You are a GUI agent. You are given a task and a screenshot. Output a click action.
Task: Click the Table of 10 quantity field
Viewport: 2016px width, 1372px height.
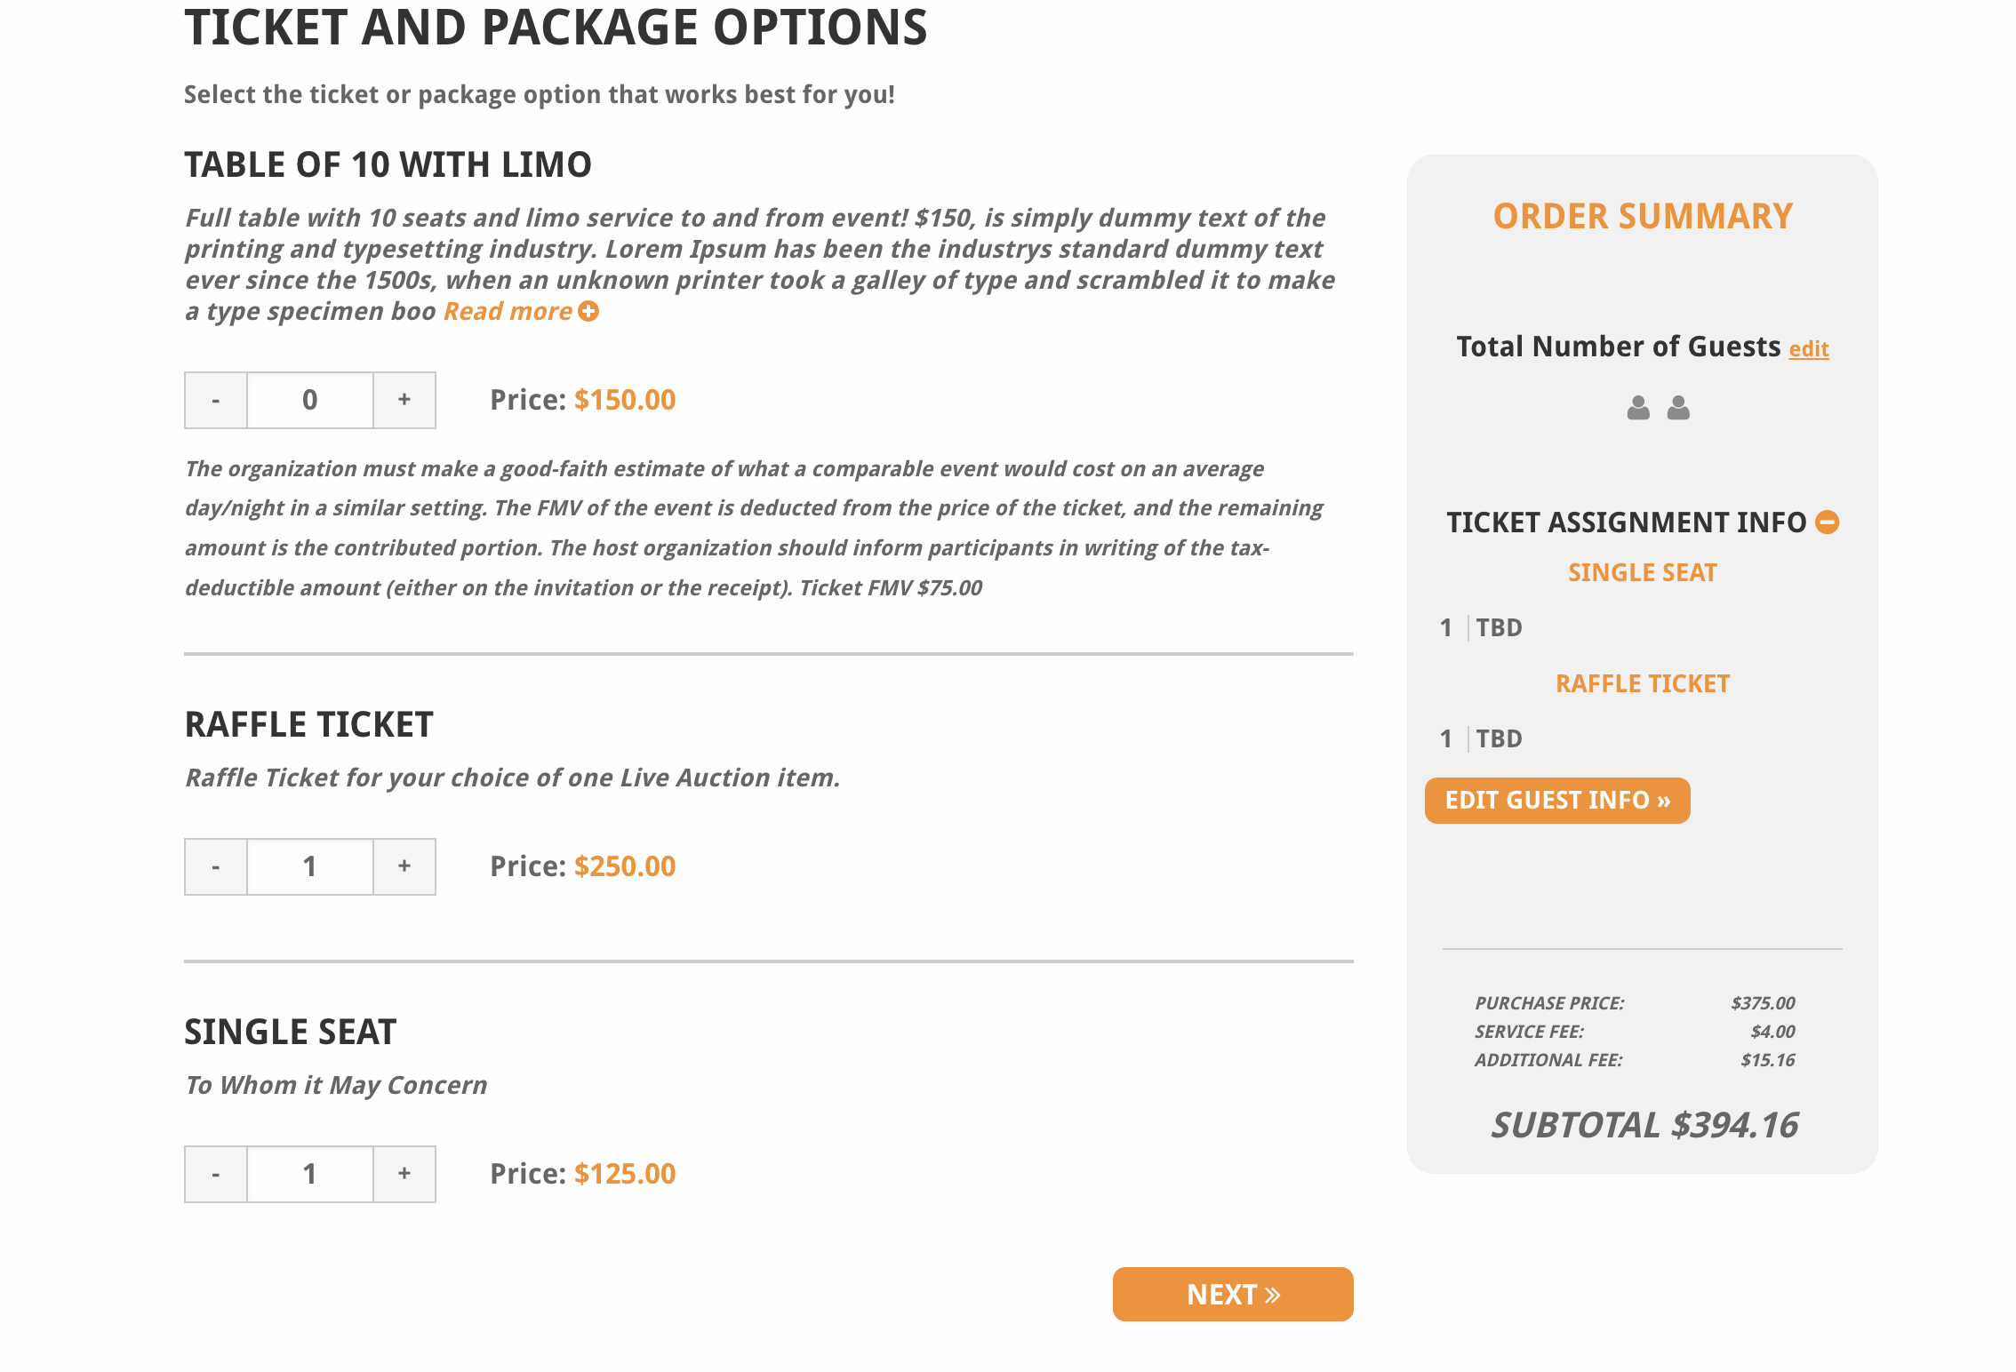pyautogui.click(x=309, y=400)
